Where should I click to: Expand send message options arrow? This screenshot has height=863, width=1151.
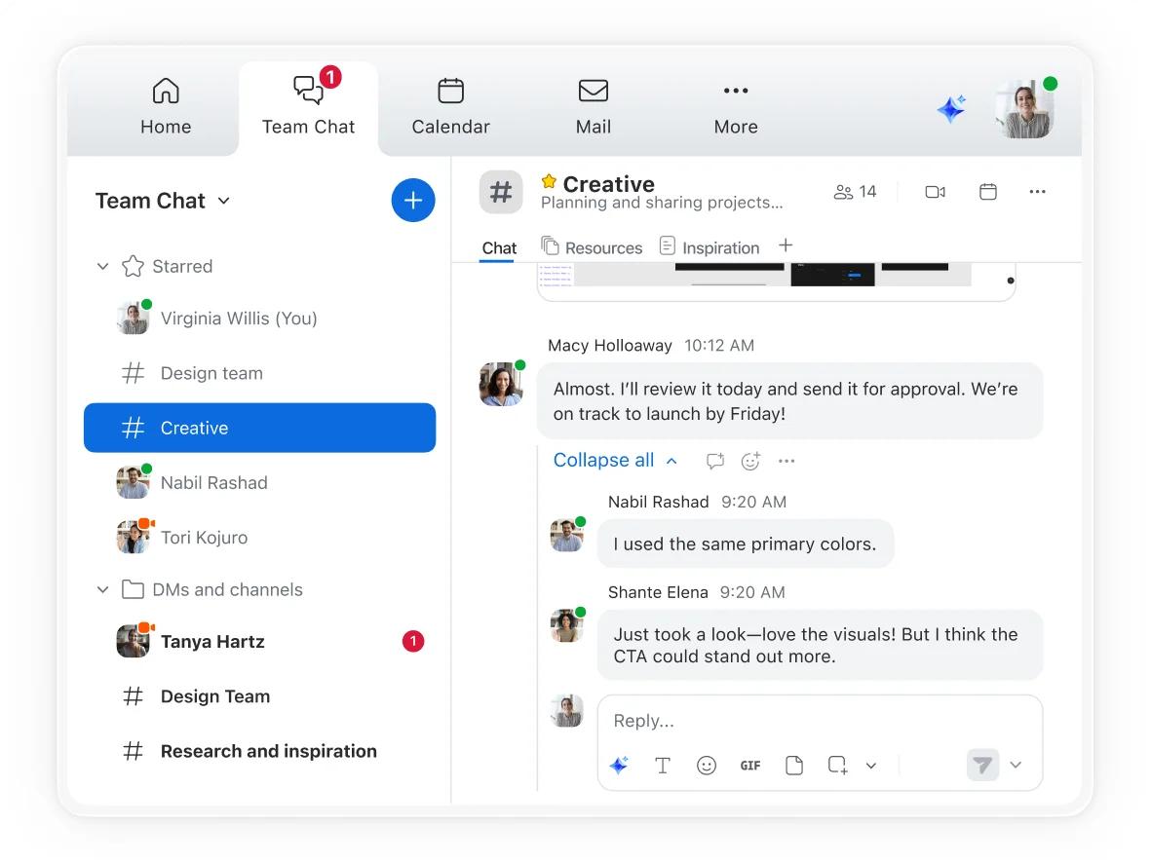(x=1016, y=766)
